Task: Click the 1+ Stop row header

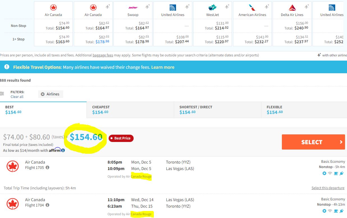Action: (19, 39)
